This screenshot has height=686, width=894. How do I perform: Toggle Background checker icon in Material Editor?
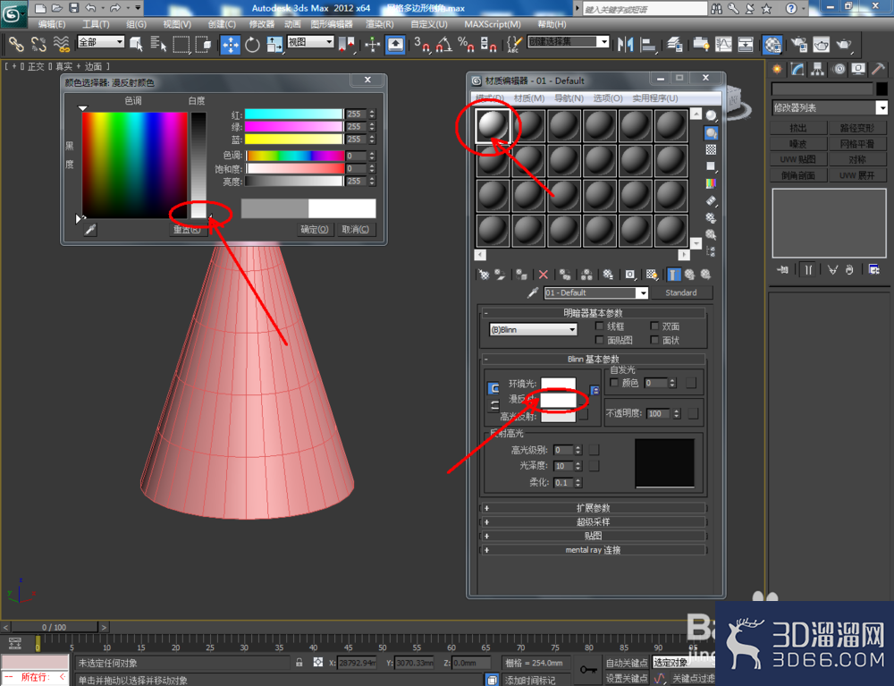pyautogui.click(x=711, y=149)
